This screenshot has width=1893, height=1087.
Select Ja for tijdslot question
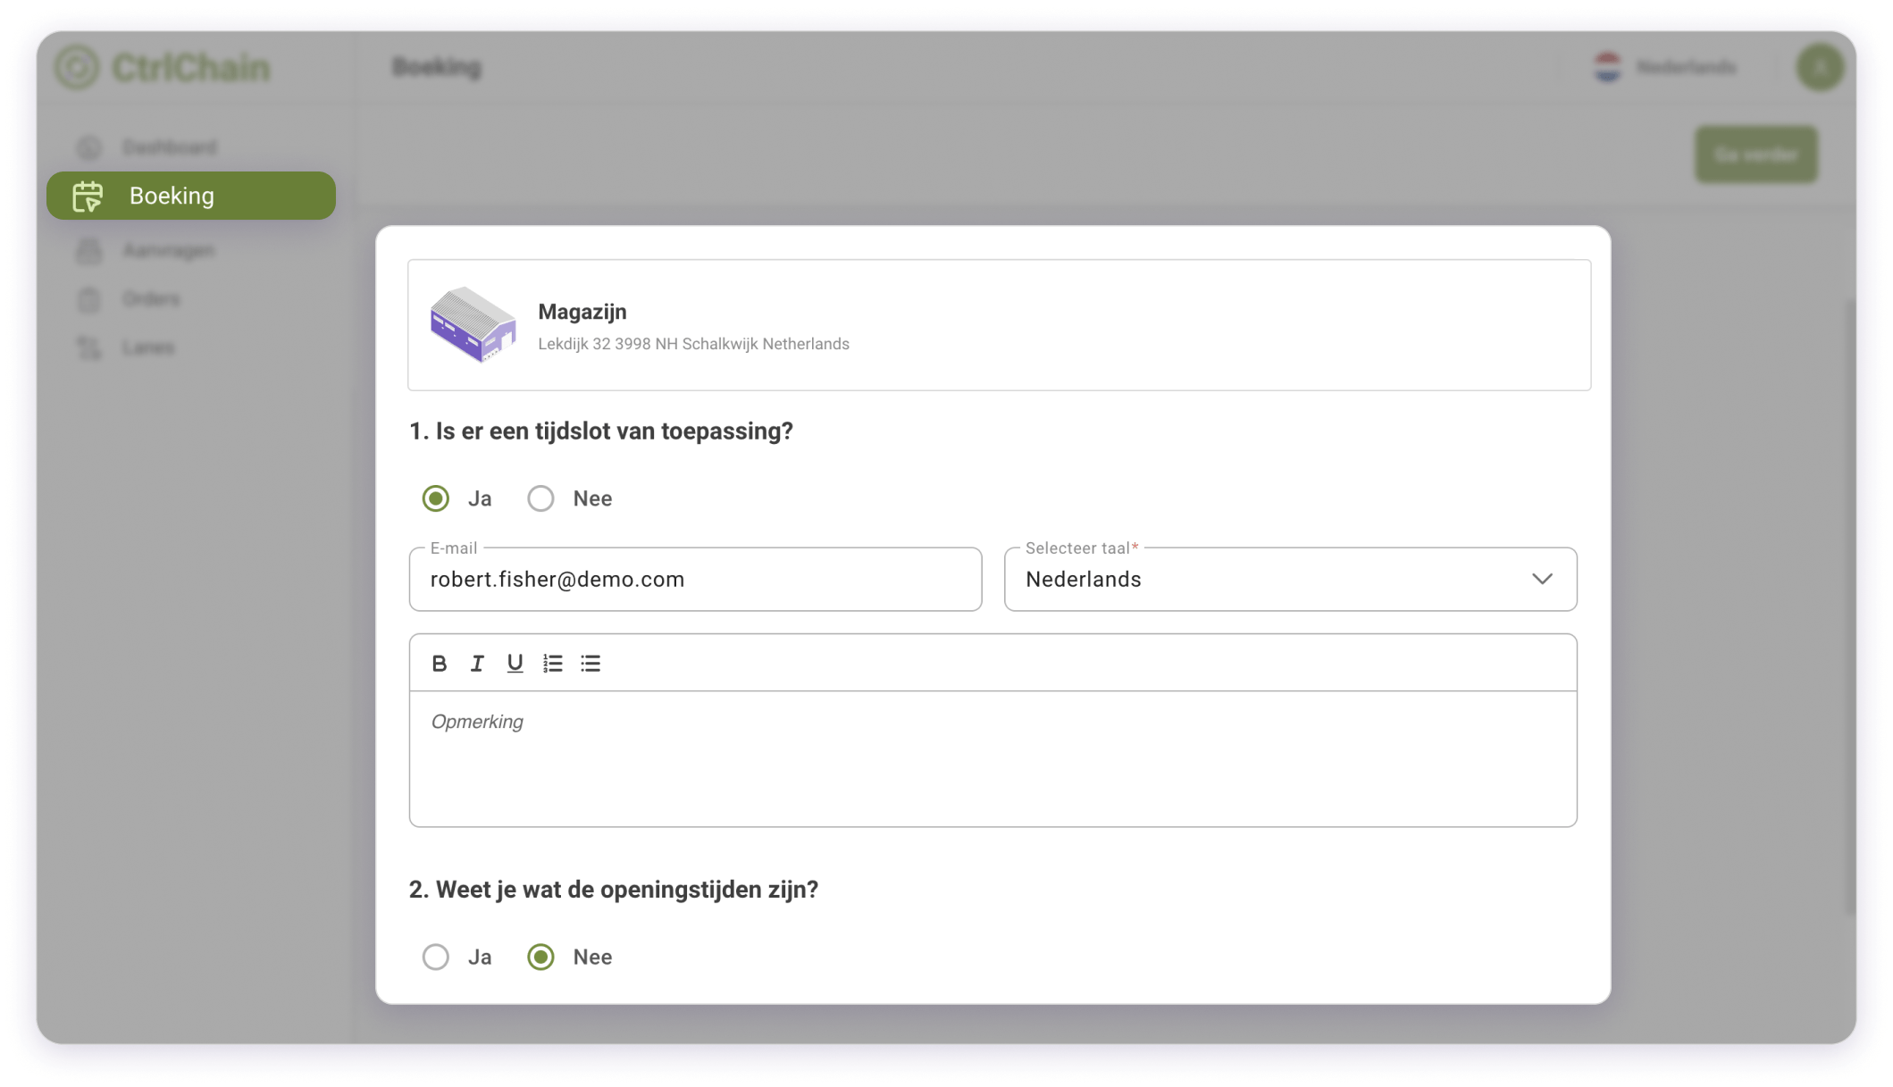(436, 498)
